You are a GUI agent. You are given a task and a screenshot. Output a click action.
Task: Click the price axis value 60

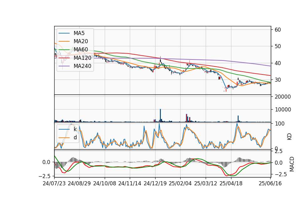[278, 30]
